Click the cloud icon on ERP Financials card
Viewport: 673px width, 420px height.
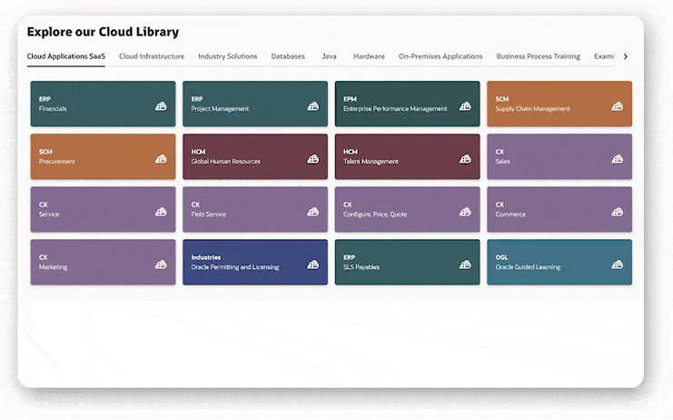[x=161, y=106]
